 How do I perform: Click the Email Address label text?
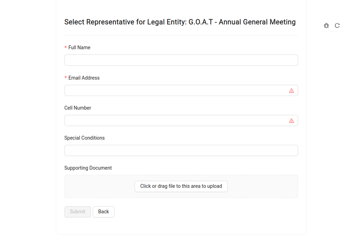tap(84, 78)
